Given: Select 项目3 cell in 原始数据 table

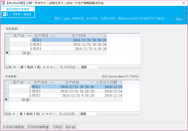Looking at the screenshot, I should tap(43, 49).
